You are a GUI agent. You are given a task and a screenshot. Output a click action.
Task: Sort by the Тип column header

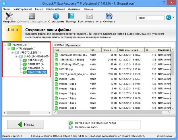(x=95, y=50)
